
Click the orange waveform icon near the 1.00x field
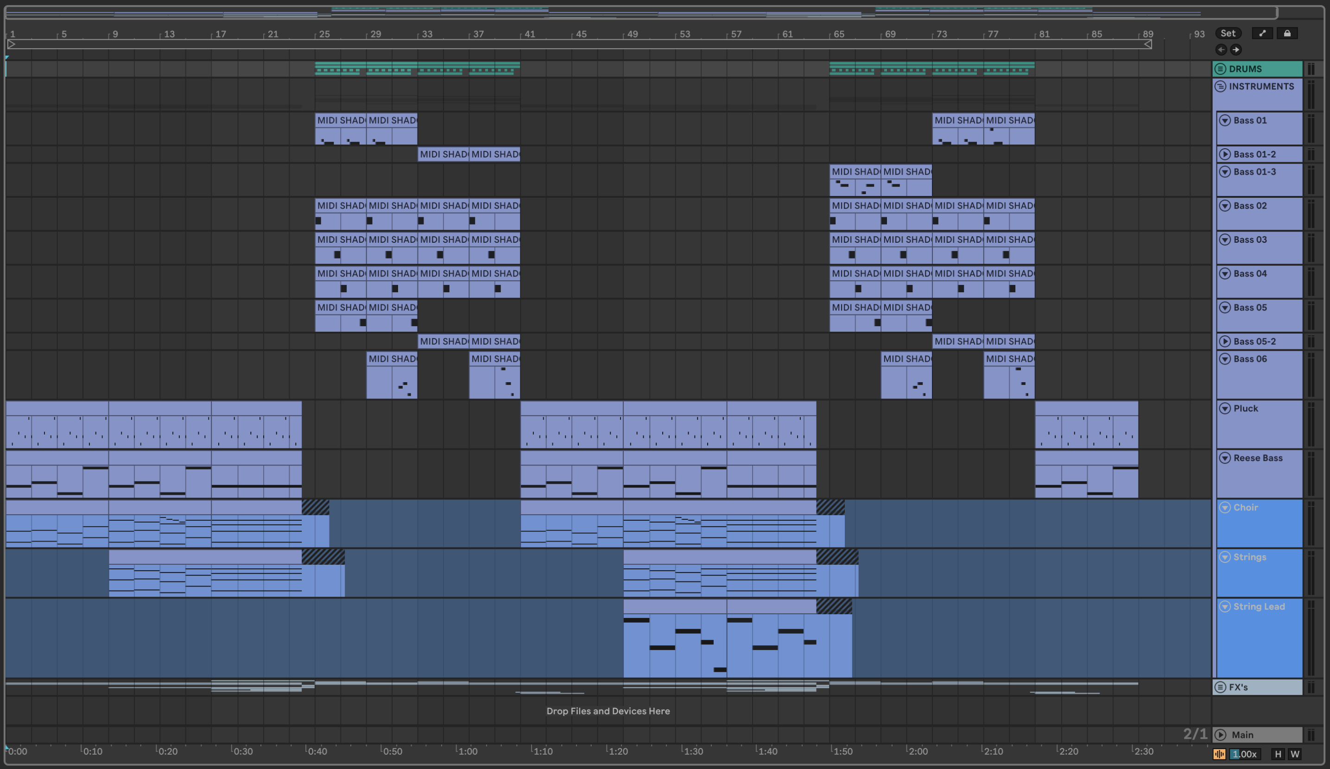pyautogui.click(x=1219, y=754)
